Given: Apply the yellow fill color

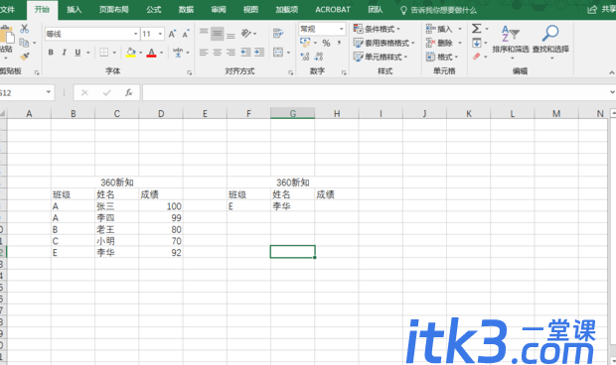Looking at the screenshot, I should pyautogui.click(x=131, y=53).
